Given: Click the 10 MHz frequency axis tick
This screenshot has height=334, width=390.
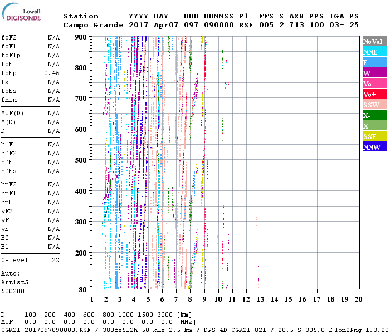Looking at the screenshot, I should (x=218, y=299).
